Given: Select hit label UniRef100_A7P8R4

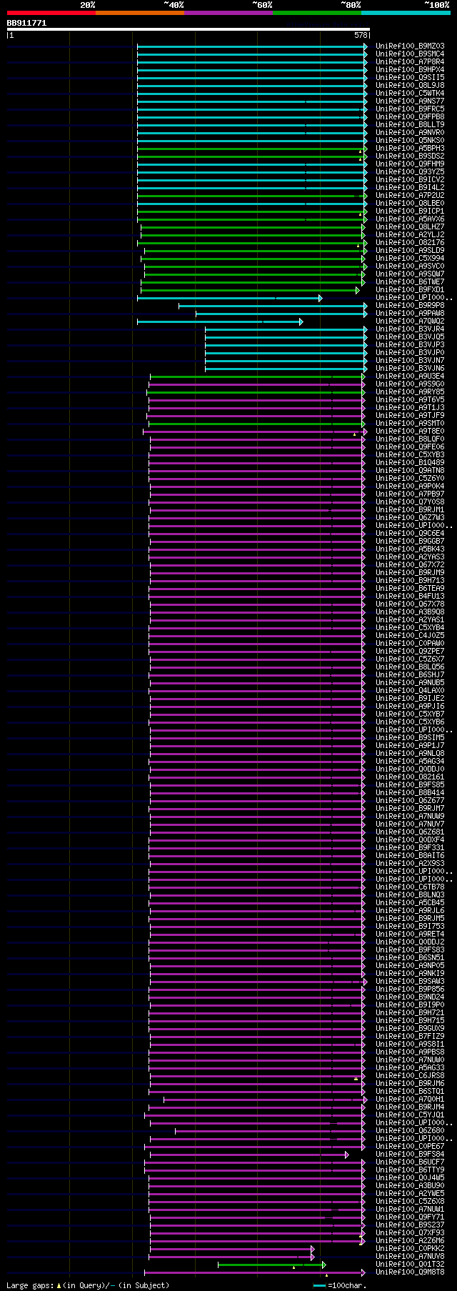Looking at the screenshot, I should point(410,62).
